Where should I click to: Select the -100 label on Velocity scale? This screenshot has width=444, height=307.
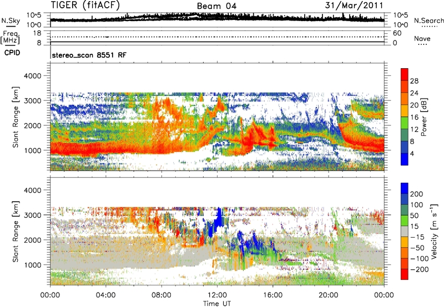pyautogui.click(x=419, y=259)
